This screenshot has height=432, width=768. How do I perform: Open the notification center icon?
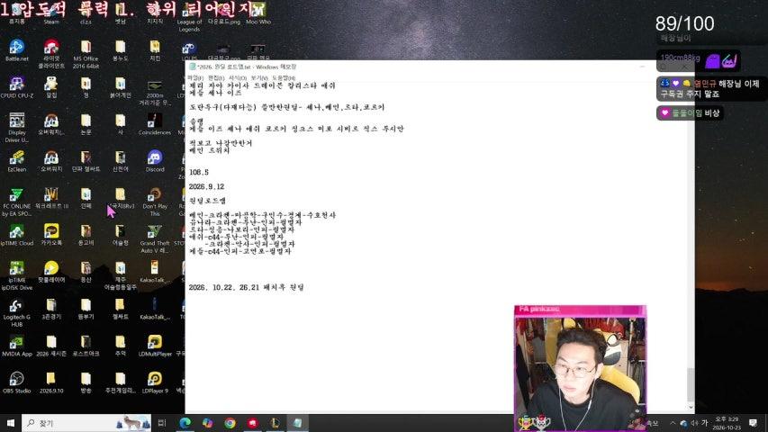tap(754, 423)
